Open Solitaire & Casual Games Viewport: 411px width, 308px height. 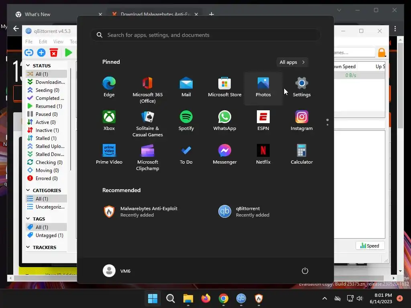(148, 123)
